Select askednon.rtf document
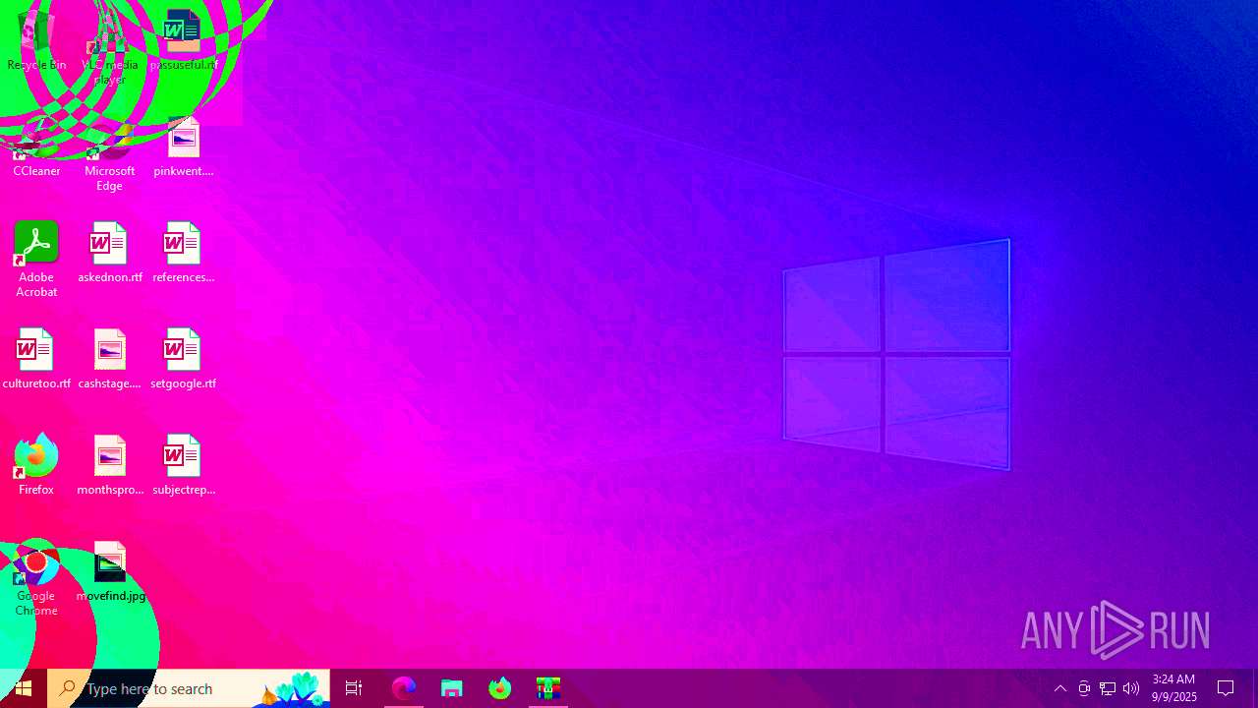This screenshot has height=708, width=1258. tap(109, 254)
